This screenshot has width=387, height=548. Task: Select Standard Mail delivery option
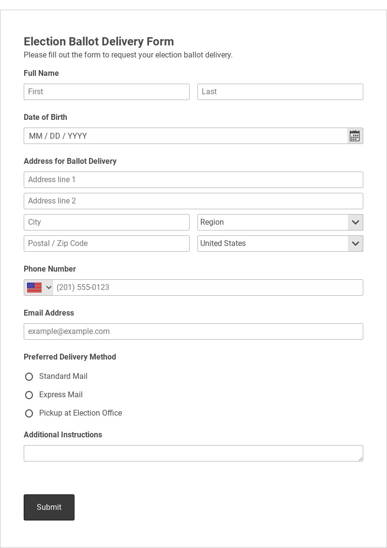[x=29, y=376]
